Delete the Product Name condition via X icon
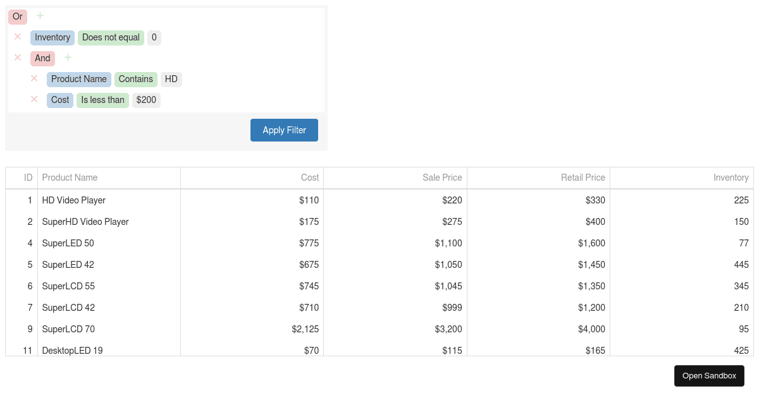The height and width of the screenshot is (398, 759). (x=34, y=78)
